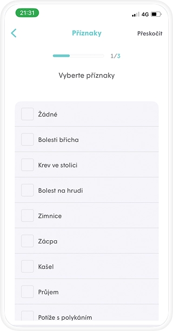Tap the back arrow icon
This screenshot has width=173, height=331.
pos(13,33)
